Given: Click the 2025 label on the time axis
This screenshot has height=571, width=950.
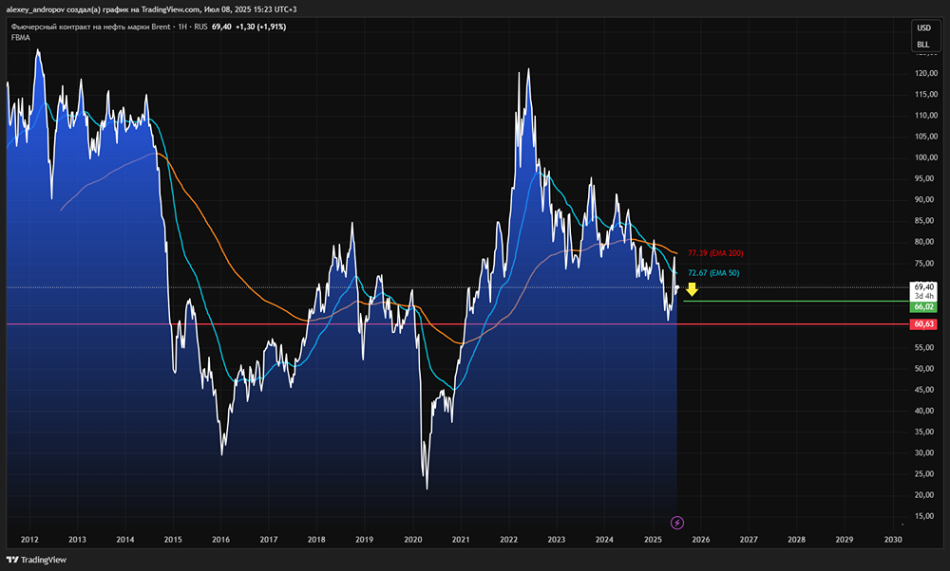Looking at the screenshot, I should [654, 540].
